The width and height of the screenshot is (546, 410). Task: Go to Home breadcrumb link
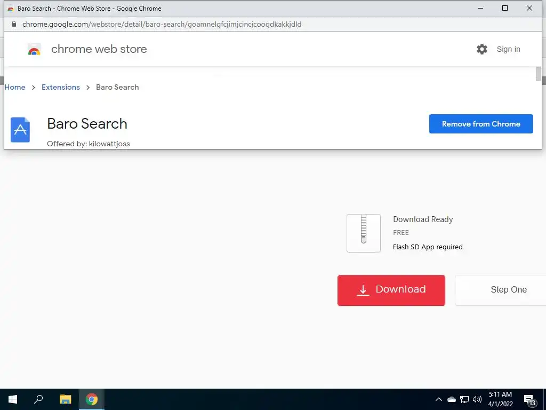click(x=15, y=87)
